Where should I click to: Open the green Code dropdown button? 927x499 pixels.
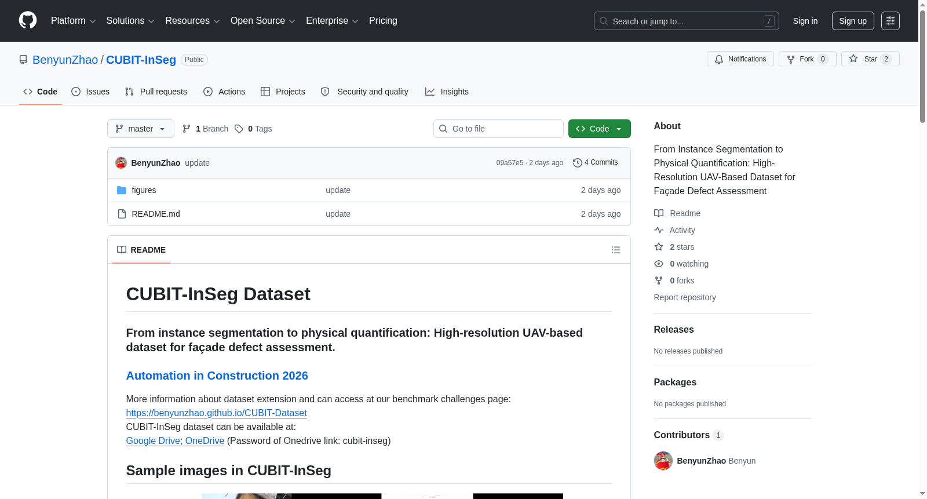point(599,129)
